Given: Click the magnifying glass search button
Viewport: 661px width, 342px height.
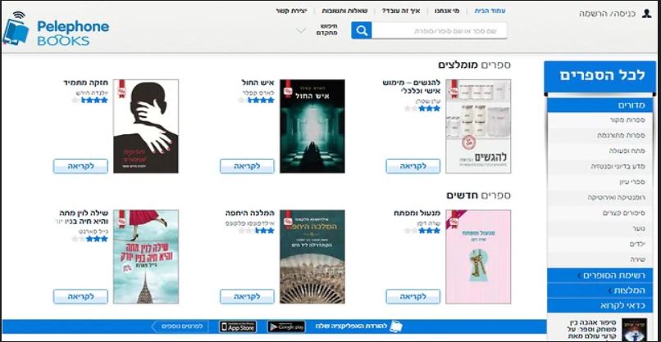Looking at the screenshot, I should pos(361,31).
